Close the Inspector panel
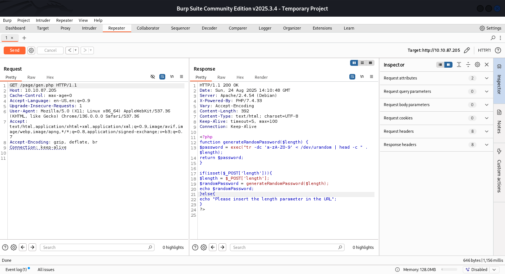Screen dimensions: 505x274 tap(487, 65)
